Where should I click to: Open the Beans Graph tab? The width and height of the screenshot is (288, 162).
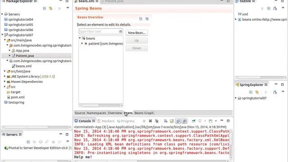144,113
